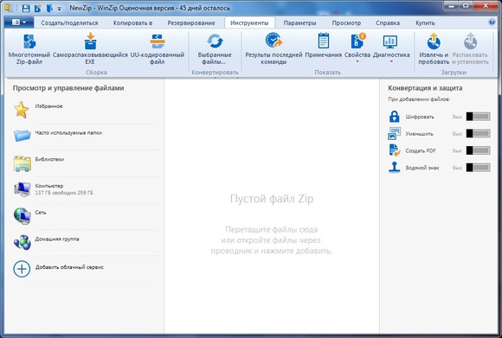Screen dimensions: 502x338
Task: Switch to Создать/поделиться tab
Action: click(x=69, y=23)
